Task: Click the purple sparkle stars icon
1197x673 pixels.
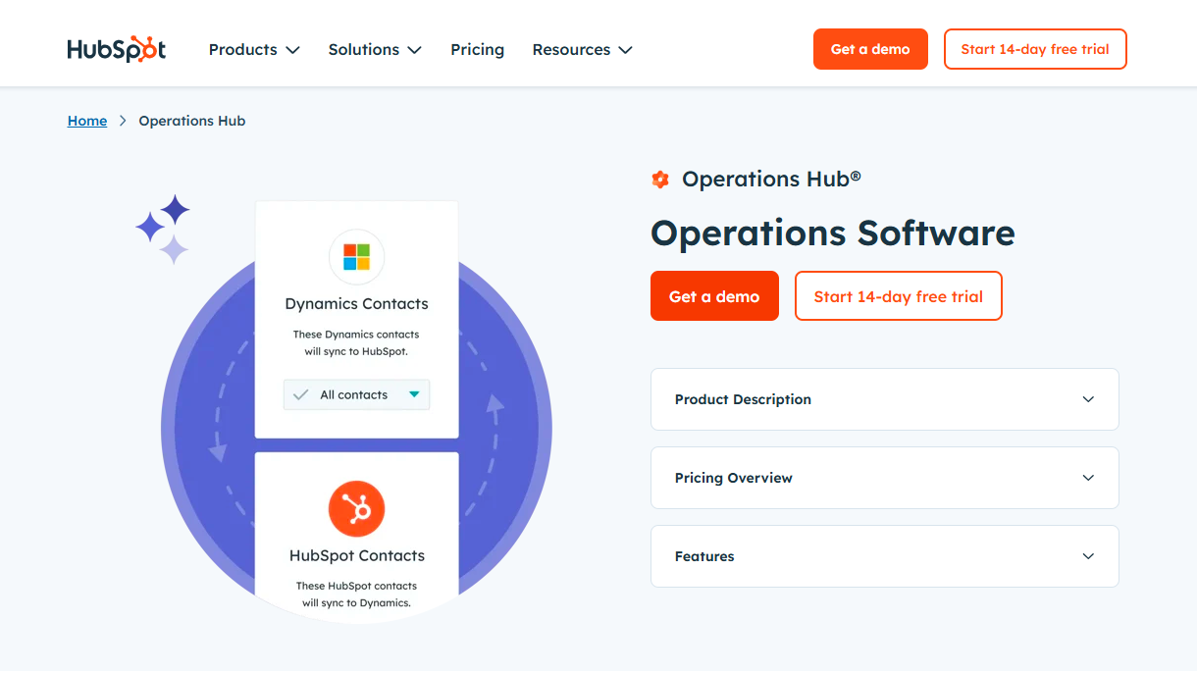Action: pyautogui.click(x=164, y=229)
